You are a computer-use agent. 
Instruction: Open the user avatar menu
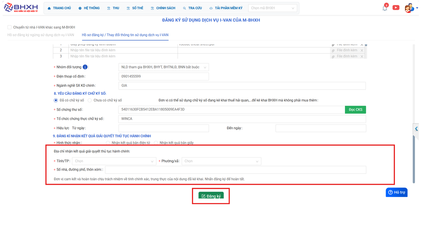409,8
